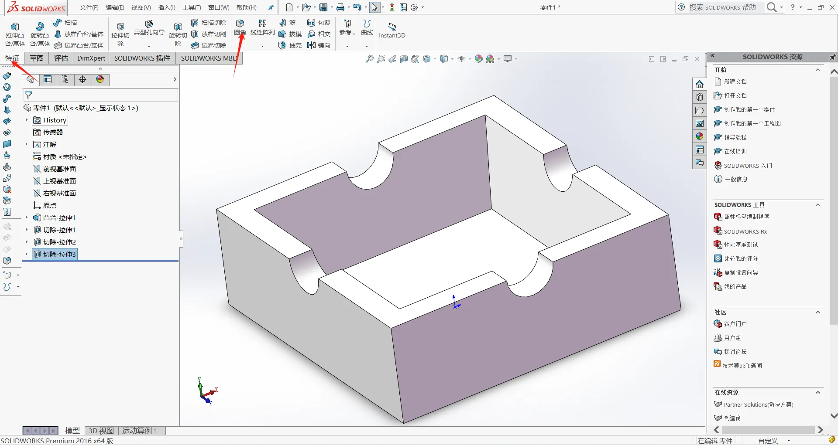Open the Design Library task pane tab

click(x=700, y=97)
